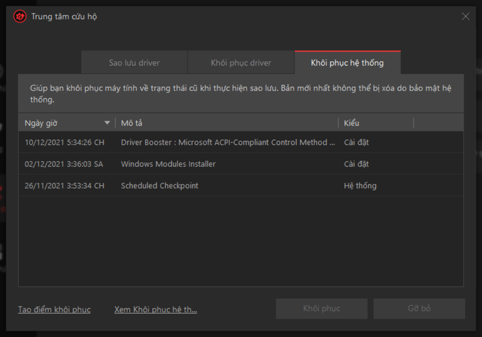Viewport: 482px width, 337px height.
Task: Click the Khôi phục button
Action: [x=322, y=308]
